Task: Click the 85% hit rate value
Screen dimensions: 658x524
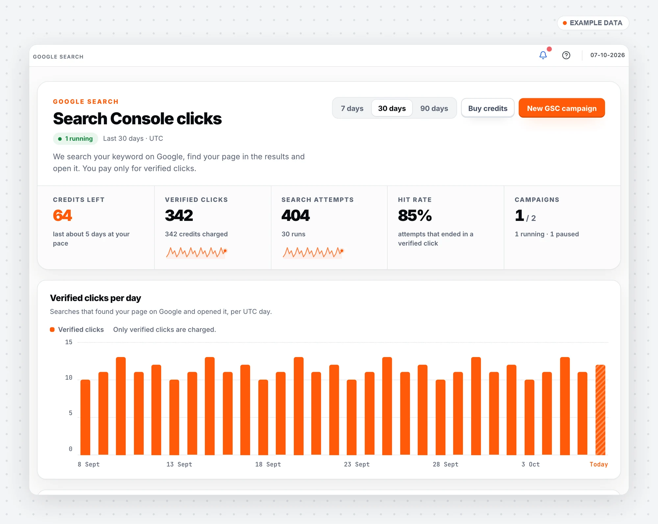Action: click(415, 216)
